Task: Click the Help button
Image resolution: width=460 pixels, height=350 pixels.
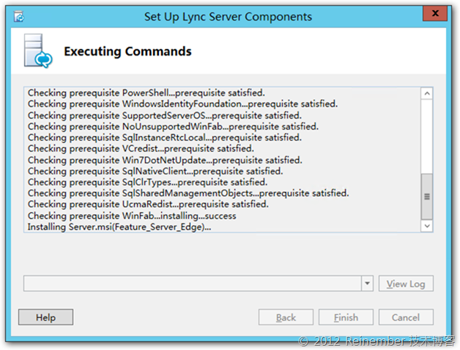Action: [x=45, y=317]
